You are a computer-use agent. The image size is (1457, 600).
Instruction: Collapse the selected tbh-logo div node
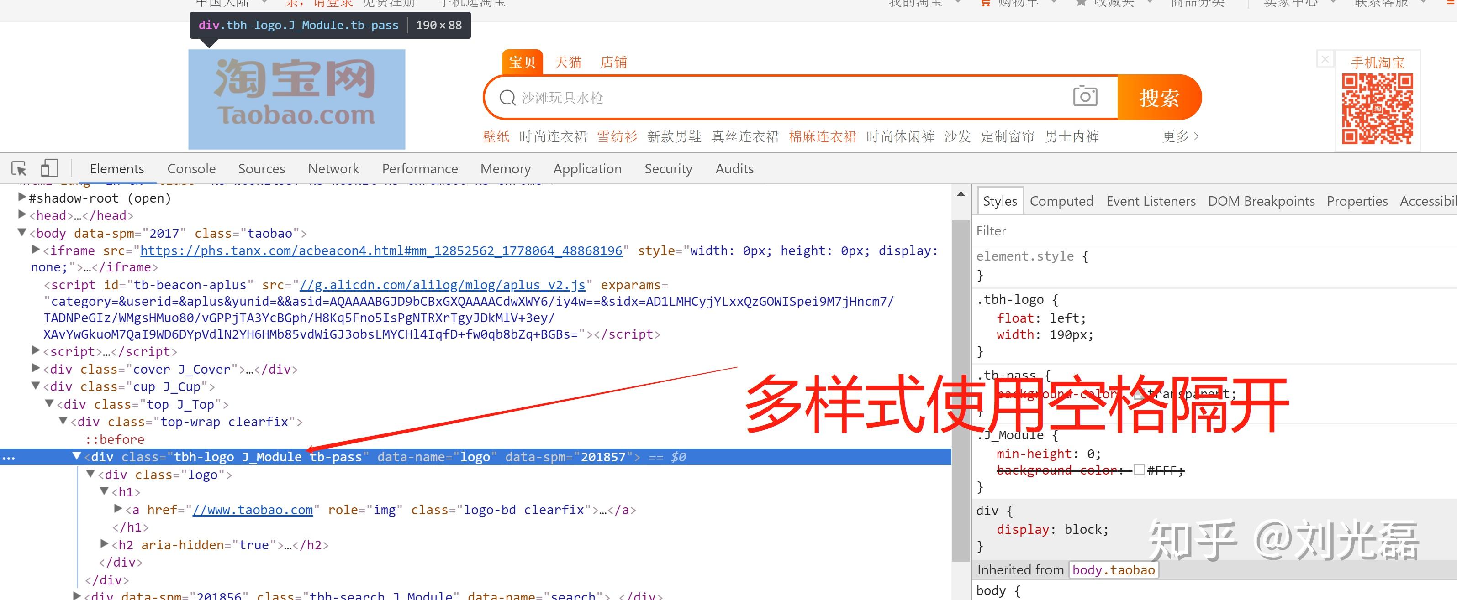76,456
